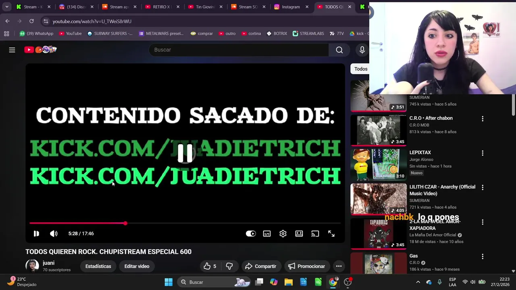Viewport: 516px width, 290px height.
Task: Seek using the red video progress bar
Action: tap(185, 223)
